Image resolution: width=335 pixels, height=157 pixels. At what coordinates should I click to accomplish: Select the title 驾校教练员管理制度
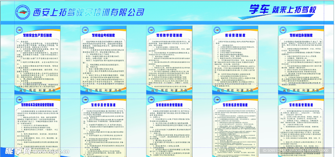[235, 105]
